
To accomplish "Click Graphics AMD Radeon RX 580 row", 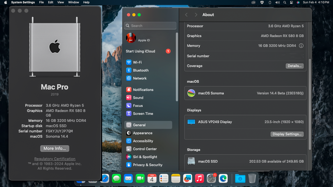I will coord(245,36).
